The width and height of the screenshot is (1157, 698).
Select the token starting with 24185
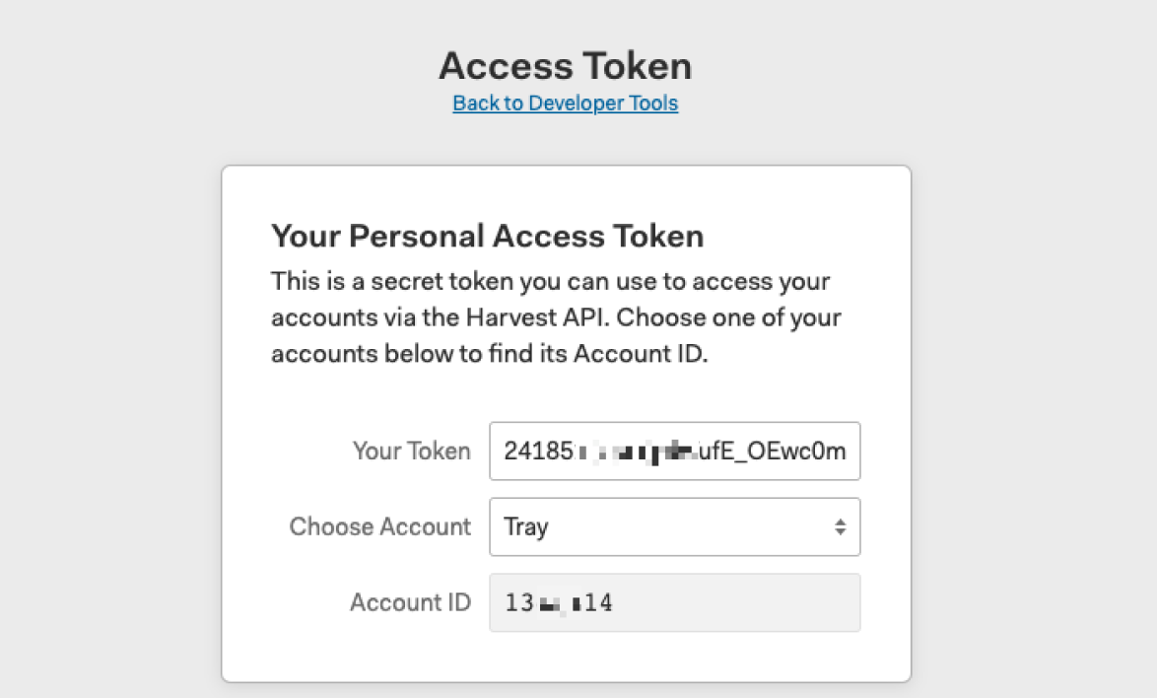[674, 451]
